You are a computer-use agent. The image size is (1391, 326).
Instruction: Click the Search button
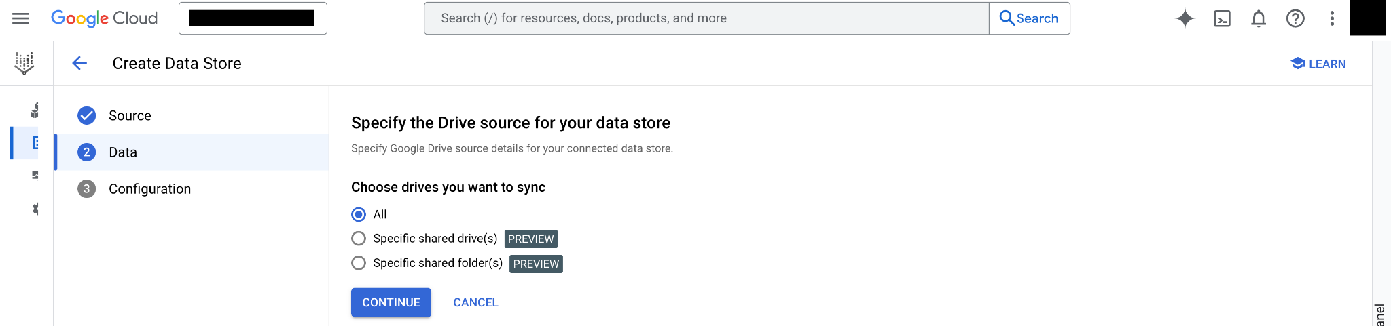coord(1029,18)
